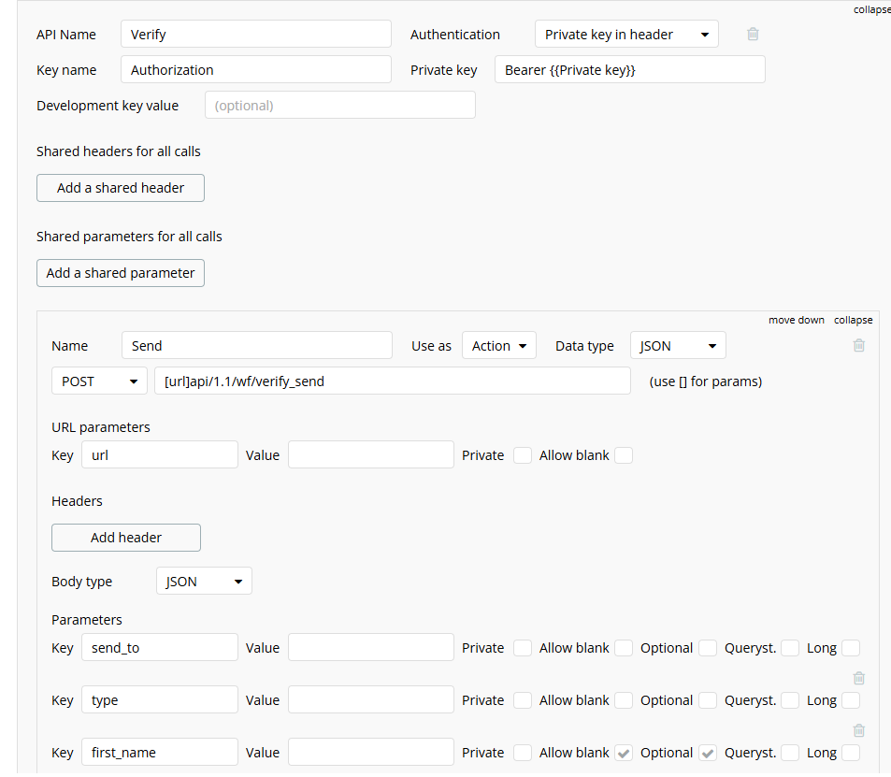The width and height of the screenshot is (891, 777).
Task: Enable Private checkbox for url parameter
Action: (523, 455)
